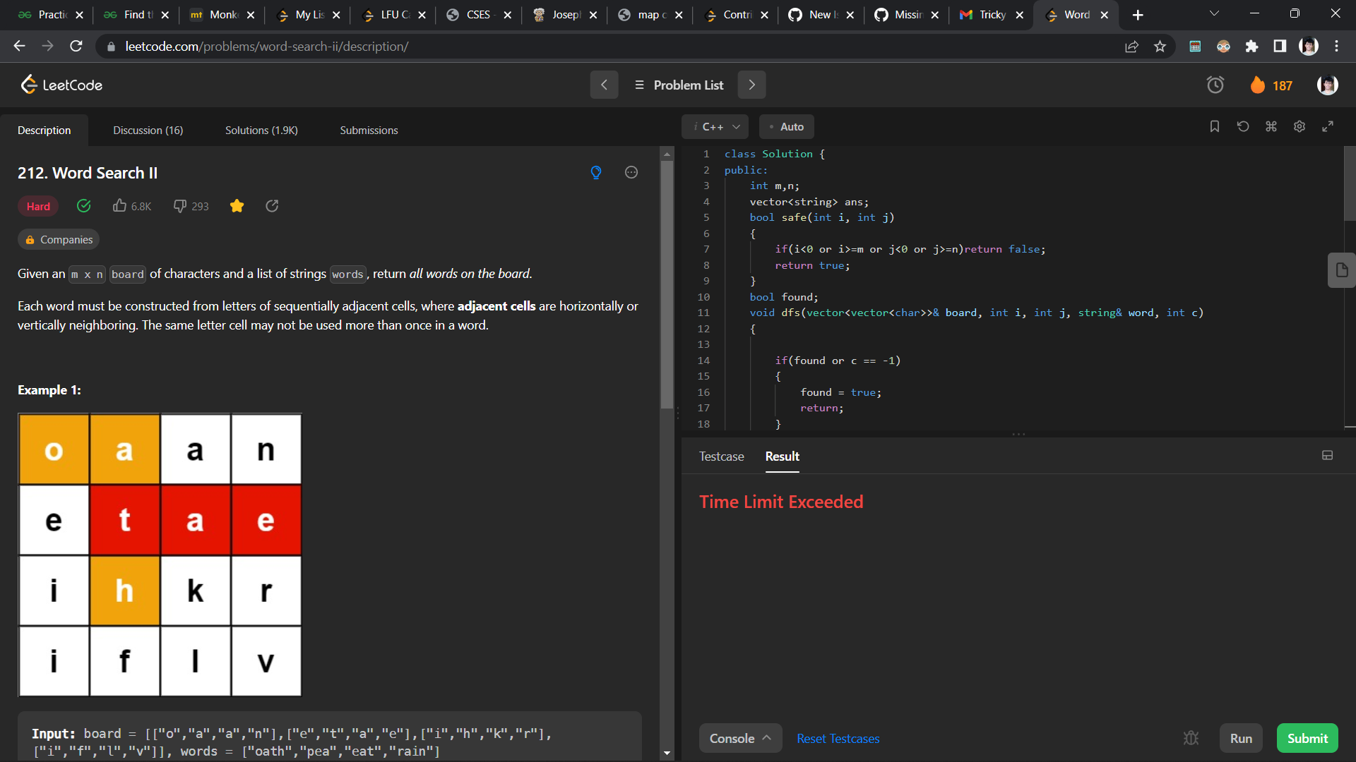
Task: Toggle the thumbs down dislike button
Action: pos(180,206)
